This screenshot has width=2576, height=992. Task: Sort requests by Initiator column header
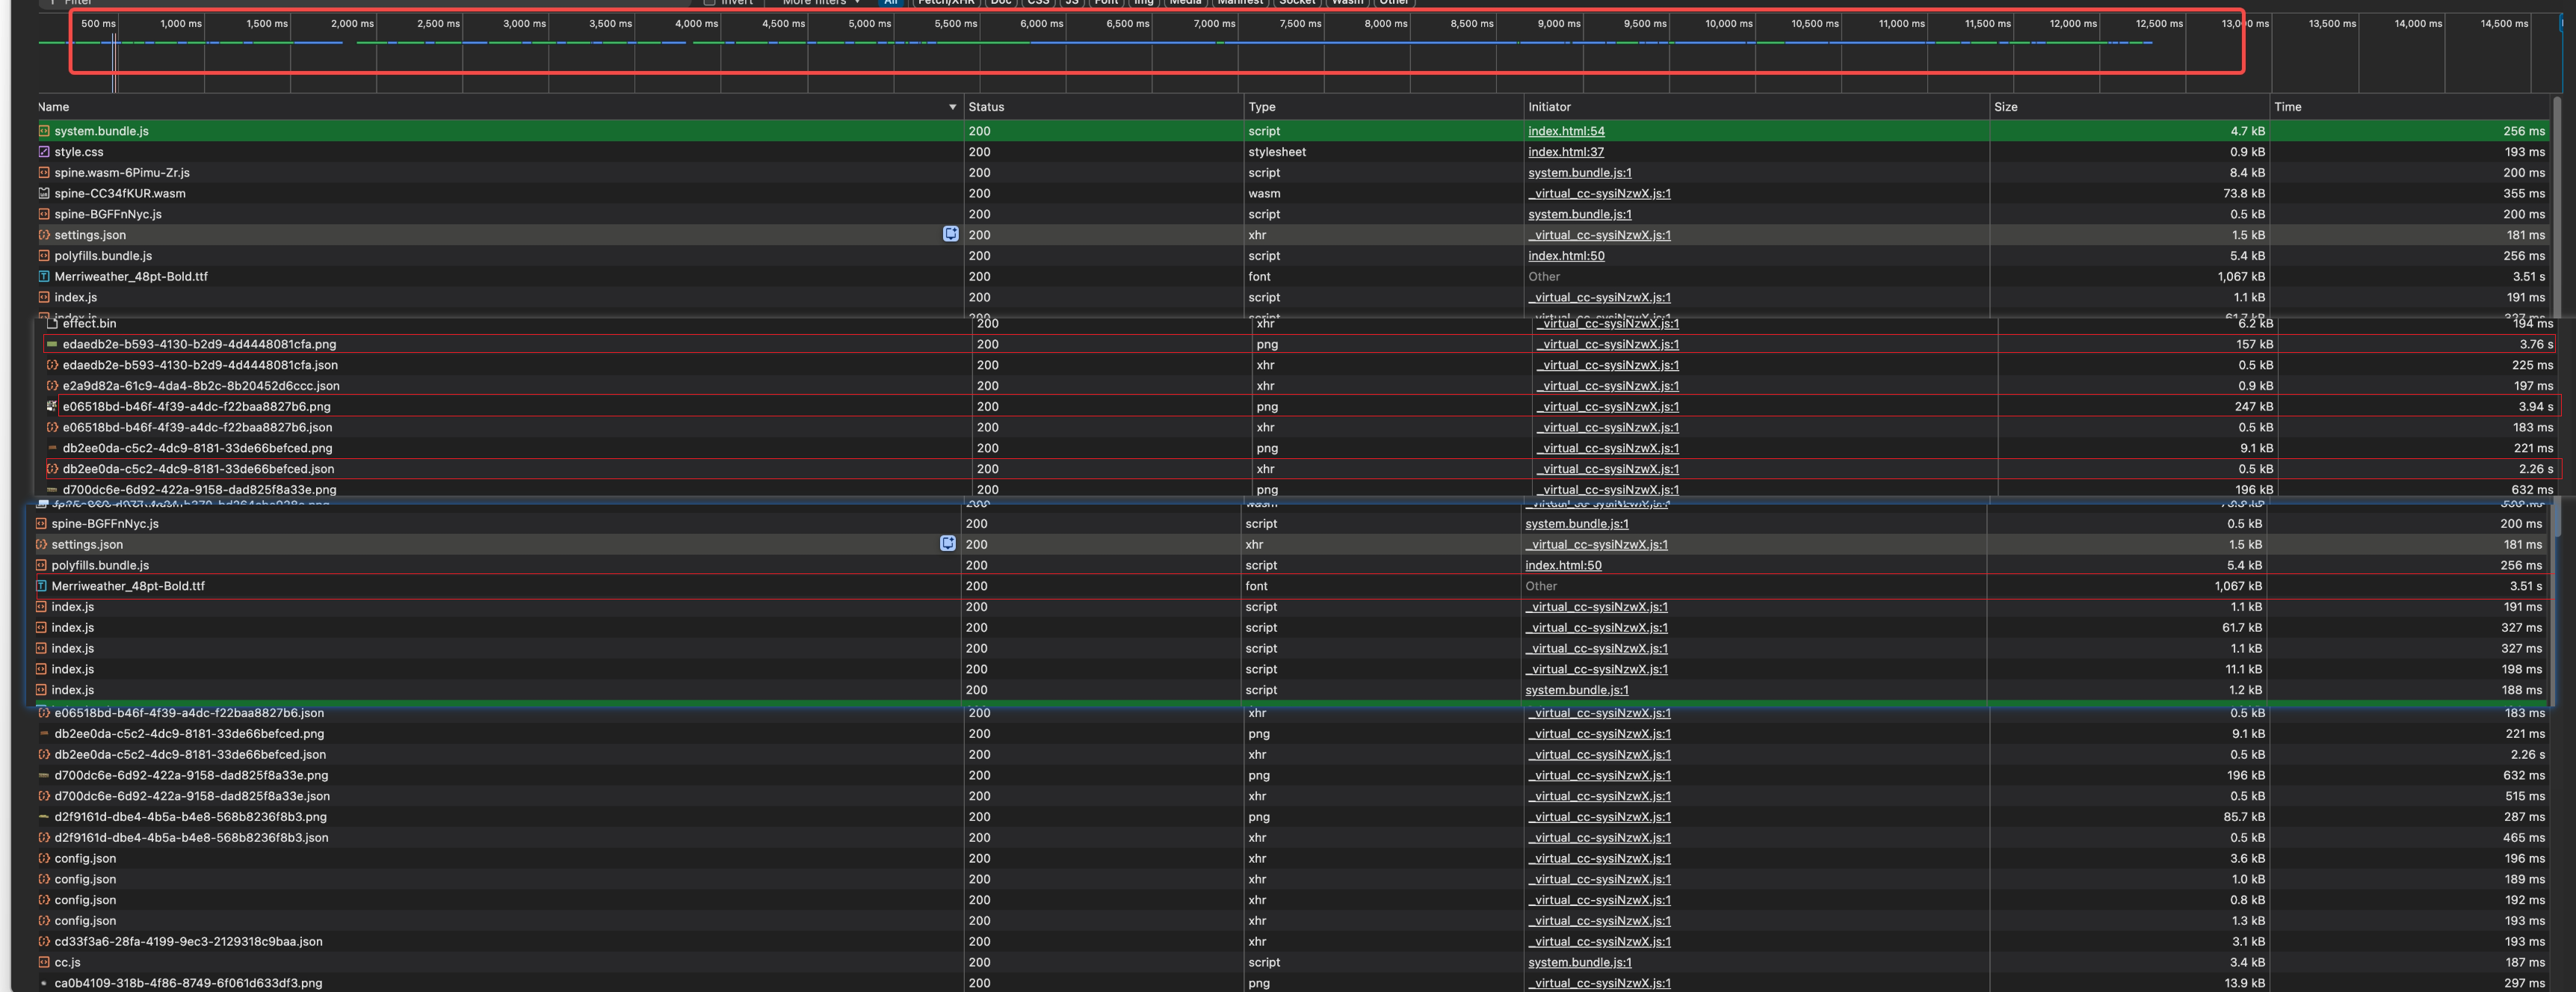click(1549, 107)
